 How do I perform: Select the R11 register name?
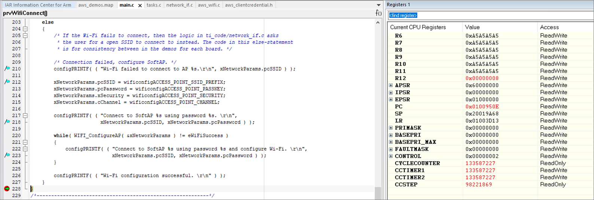tap(400, 71)
